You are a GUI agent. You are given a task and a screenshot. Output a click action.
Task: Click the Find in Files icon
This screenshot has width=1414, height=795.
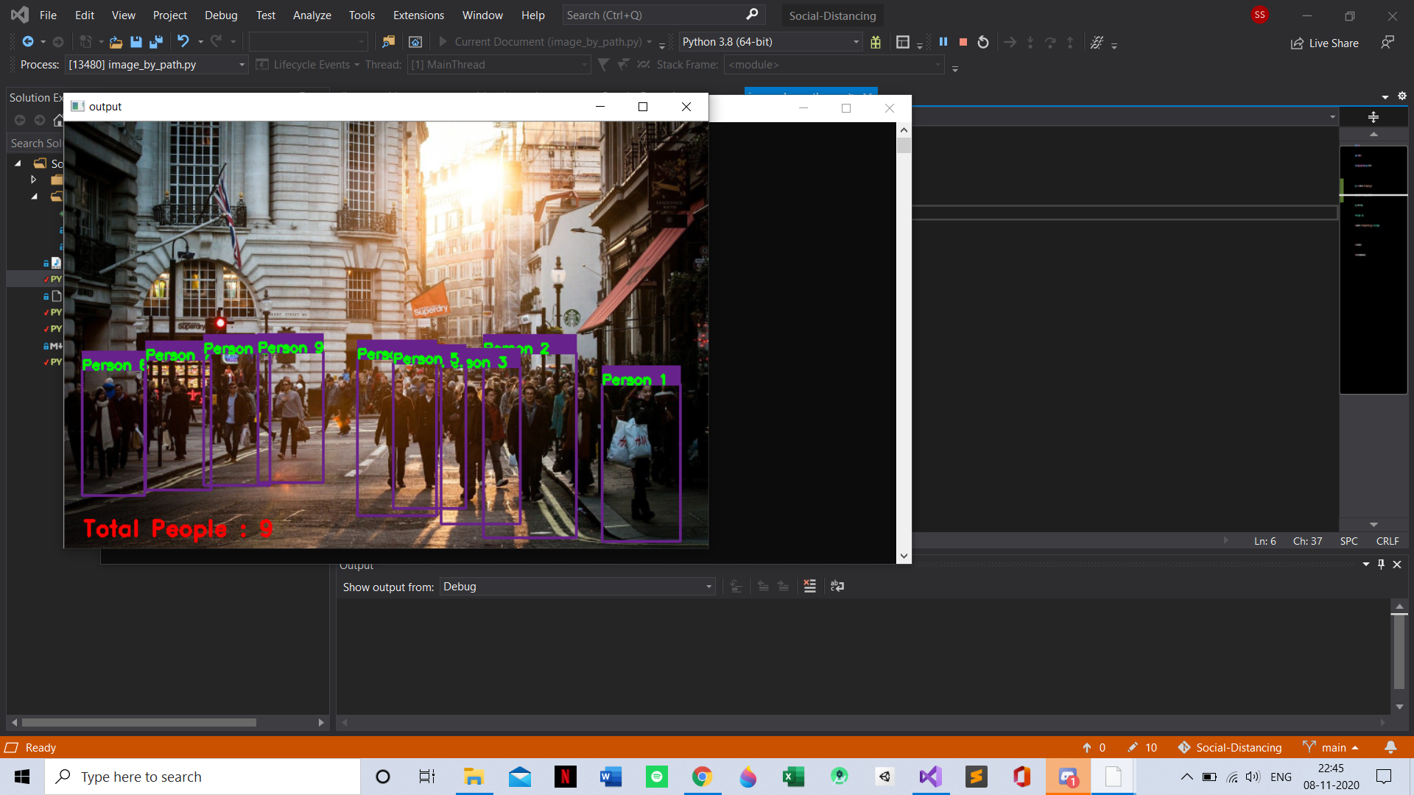(x=388, y=42)
